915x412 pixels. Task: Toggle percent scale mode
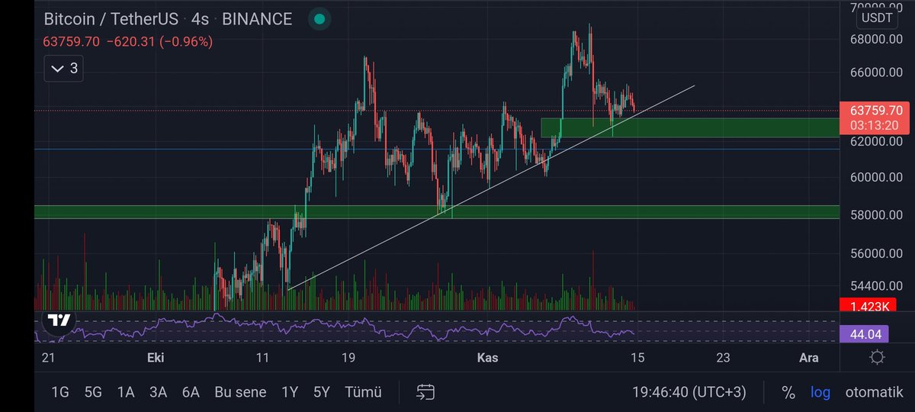(788, 392)
